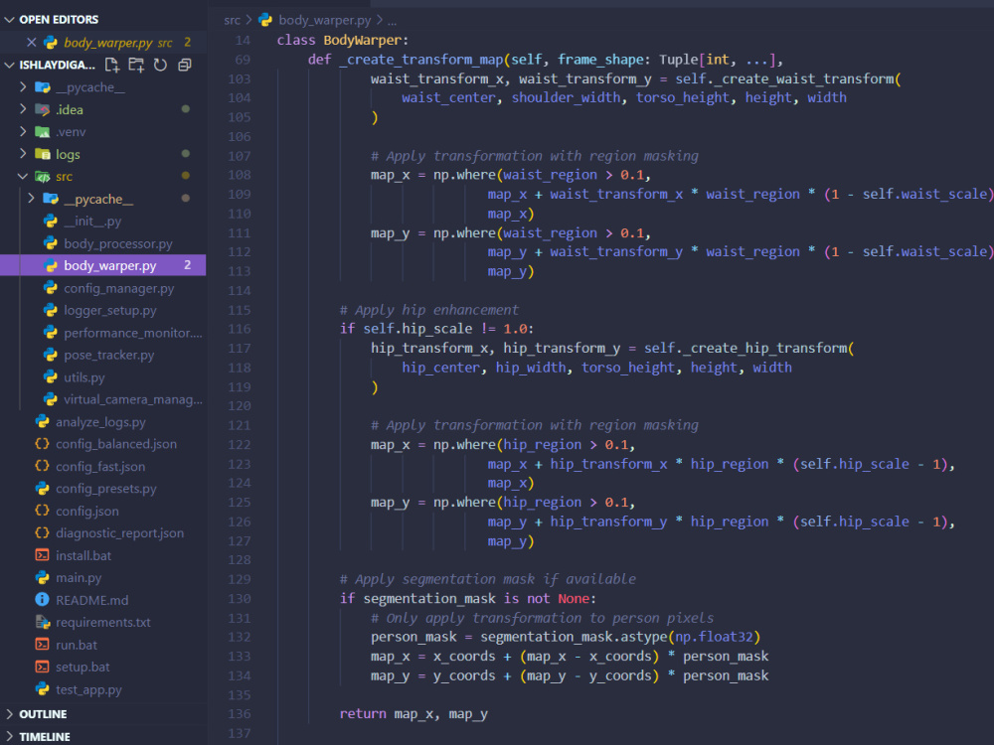Collapse the ISHLAYDIGA project root
This screenshot has height=745, width=994.
pos(10,65)
